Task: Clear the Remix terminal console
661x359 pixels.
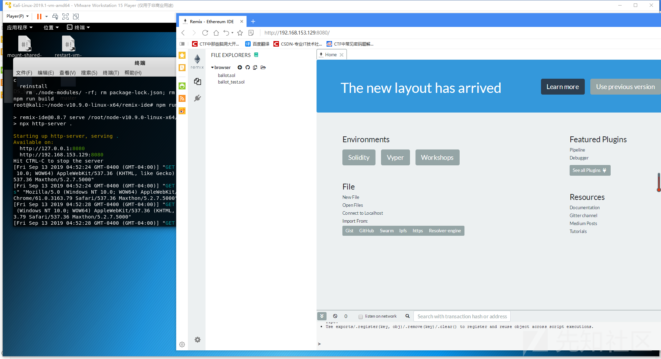Action: click(335, 316)
